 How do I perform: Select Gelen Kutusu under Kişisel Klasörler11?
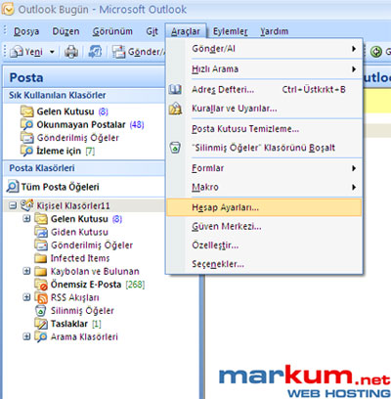79,219
